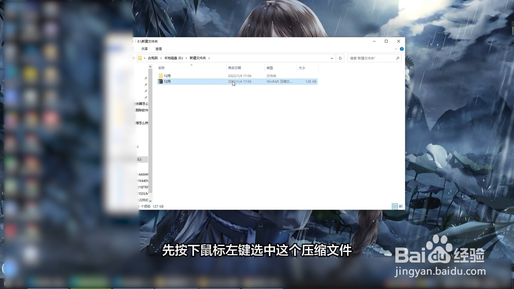Click the 128 KB size cell
Screen dimensions: 514x289
pyautogui.click(x=311, y=82)
